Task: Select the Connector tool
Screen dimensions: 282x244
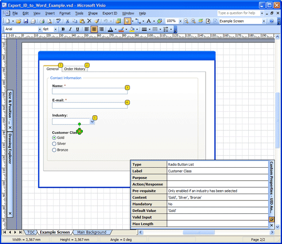Action: [138, 21]
